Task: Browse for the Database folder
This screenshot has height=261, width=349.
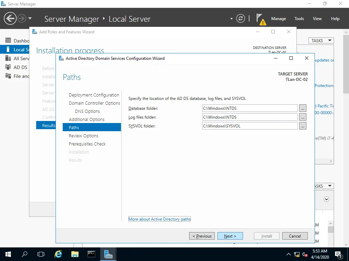Action: point(303,108)
